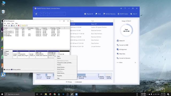This screenshot has height=96, width=171.
Task: Select the Unused Partition row
Action: tap(91, 46)
